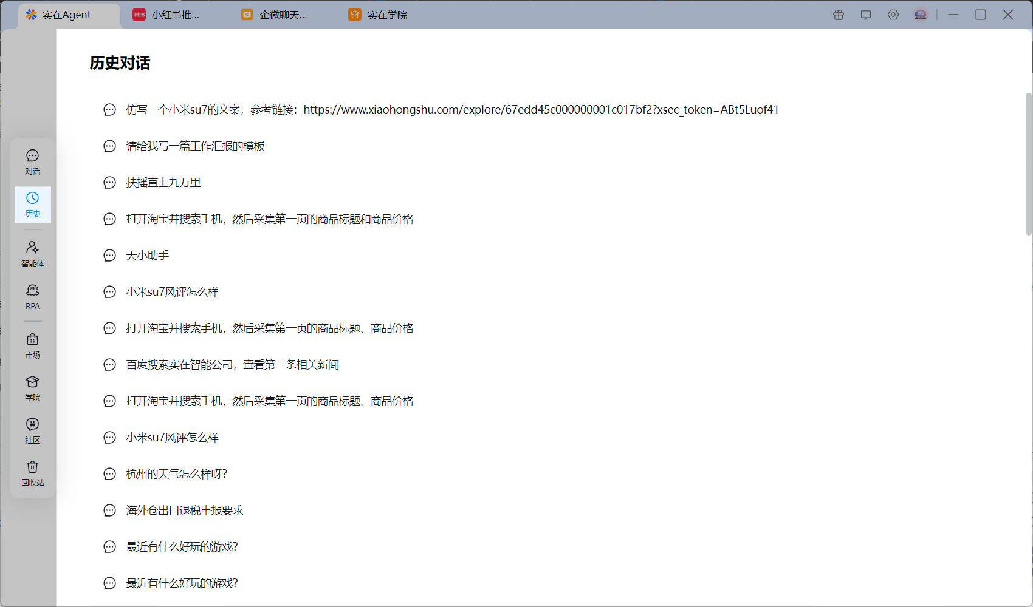Image resolution: width=1033 pixels, height=607 pixels.
Task: Click the user avatar in title bar
Action: point(921,15)
